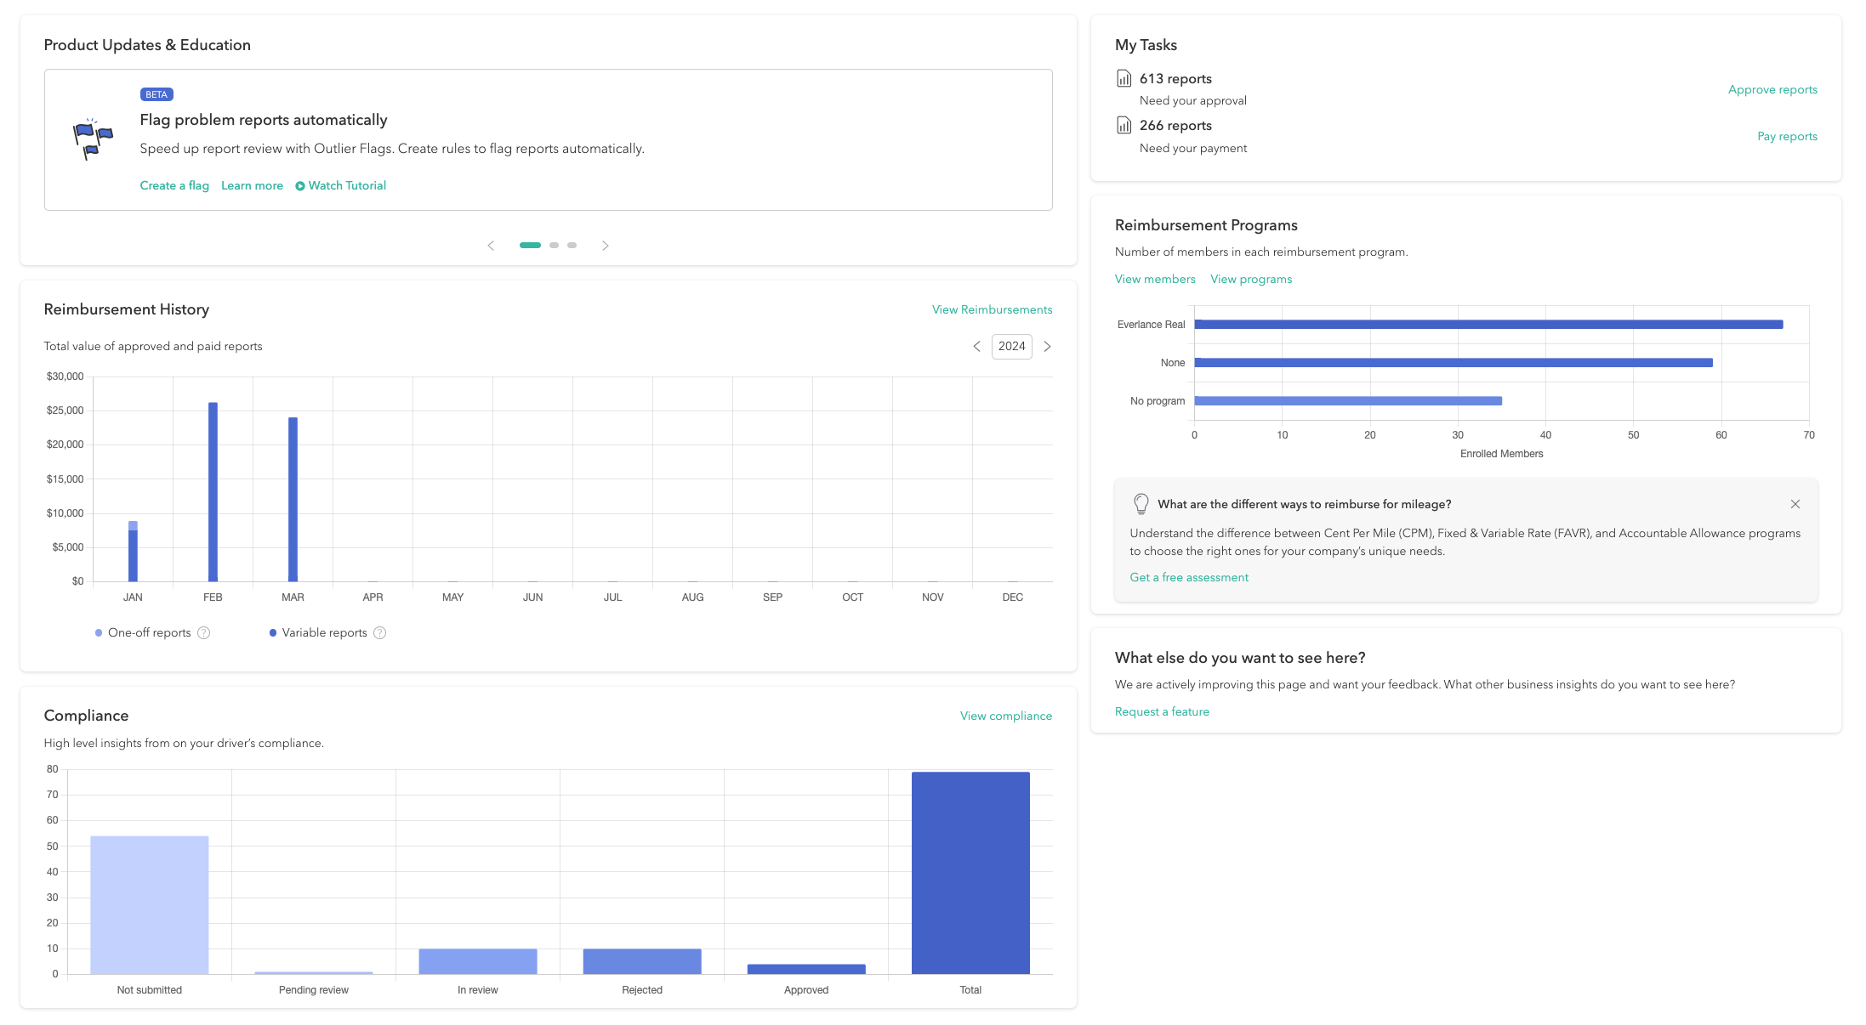Go to previous year in Reimbursement History

pos(976,347)
